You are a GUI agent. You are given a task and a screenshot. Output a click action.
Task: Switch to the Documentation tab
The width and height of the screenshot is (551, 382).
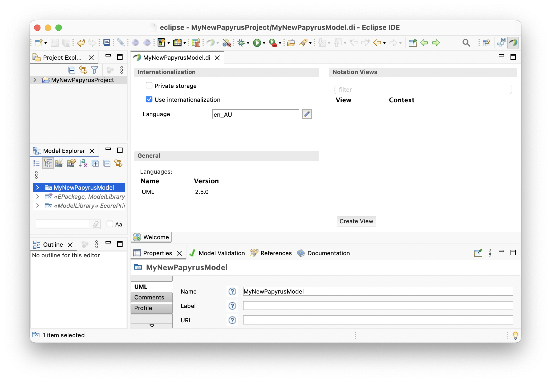[323, 253]
